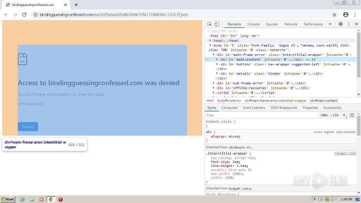This screenshot has height=203, width=361.
Task: Switch to the Console tab
Action: tap(253, 24)
